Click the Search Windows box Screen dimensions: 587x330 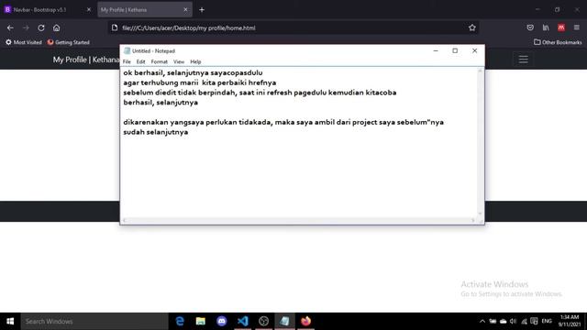[x=94, y=322]
